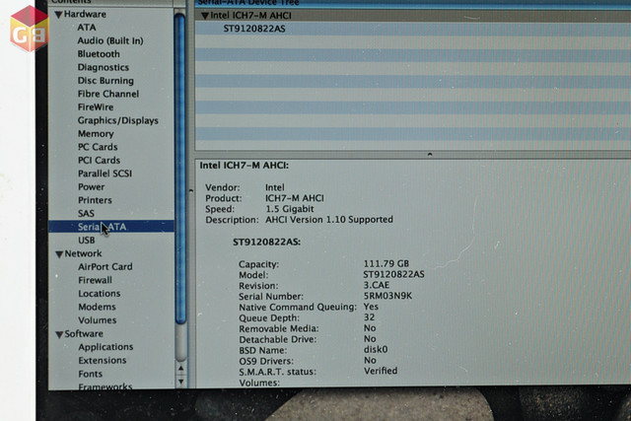Select Memory in the Hardware list

tap(96, 134)
